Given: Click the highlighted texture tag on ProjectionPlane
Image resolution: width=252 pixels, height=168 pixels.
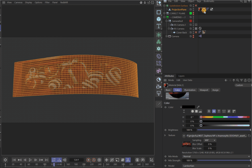Looking at the screenshot, I should click(x=204, y=9).
